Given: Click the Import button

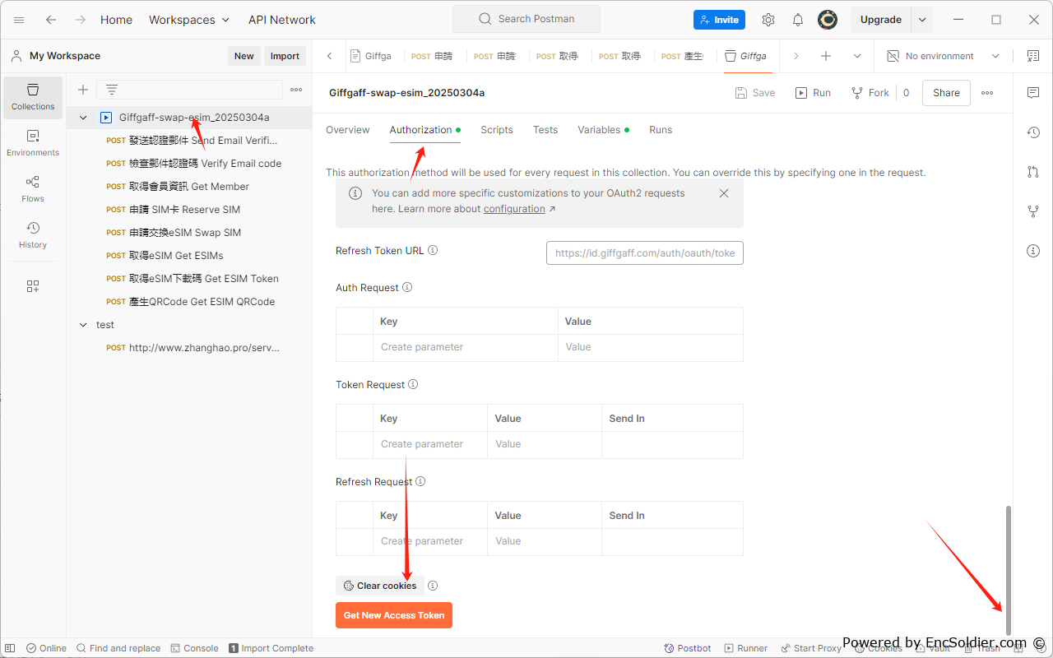Looking at the screenshot, I should [285, 56].
